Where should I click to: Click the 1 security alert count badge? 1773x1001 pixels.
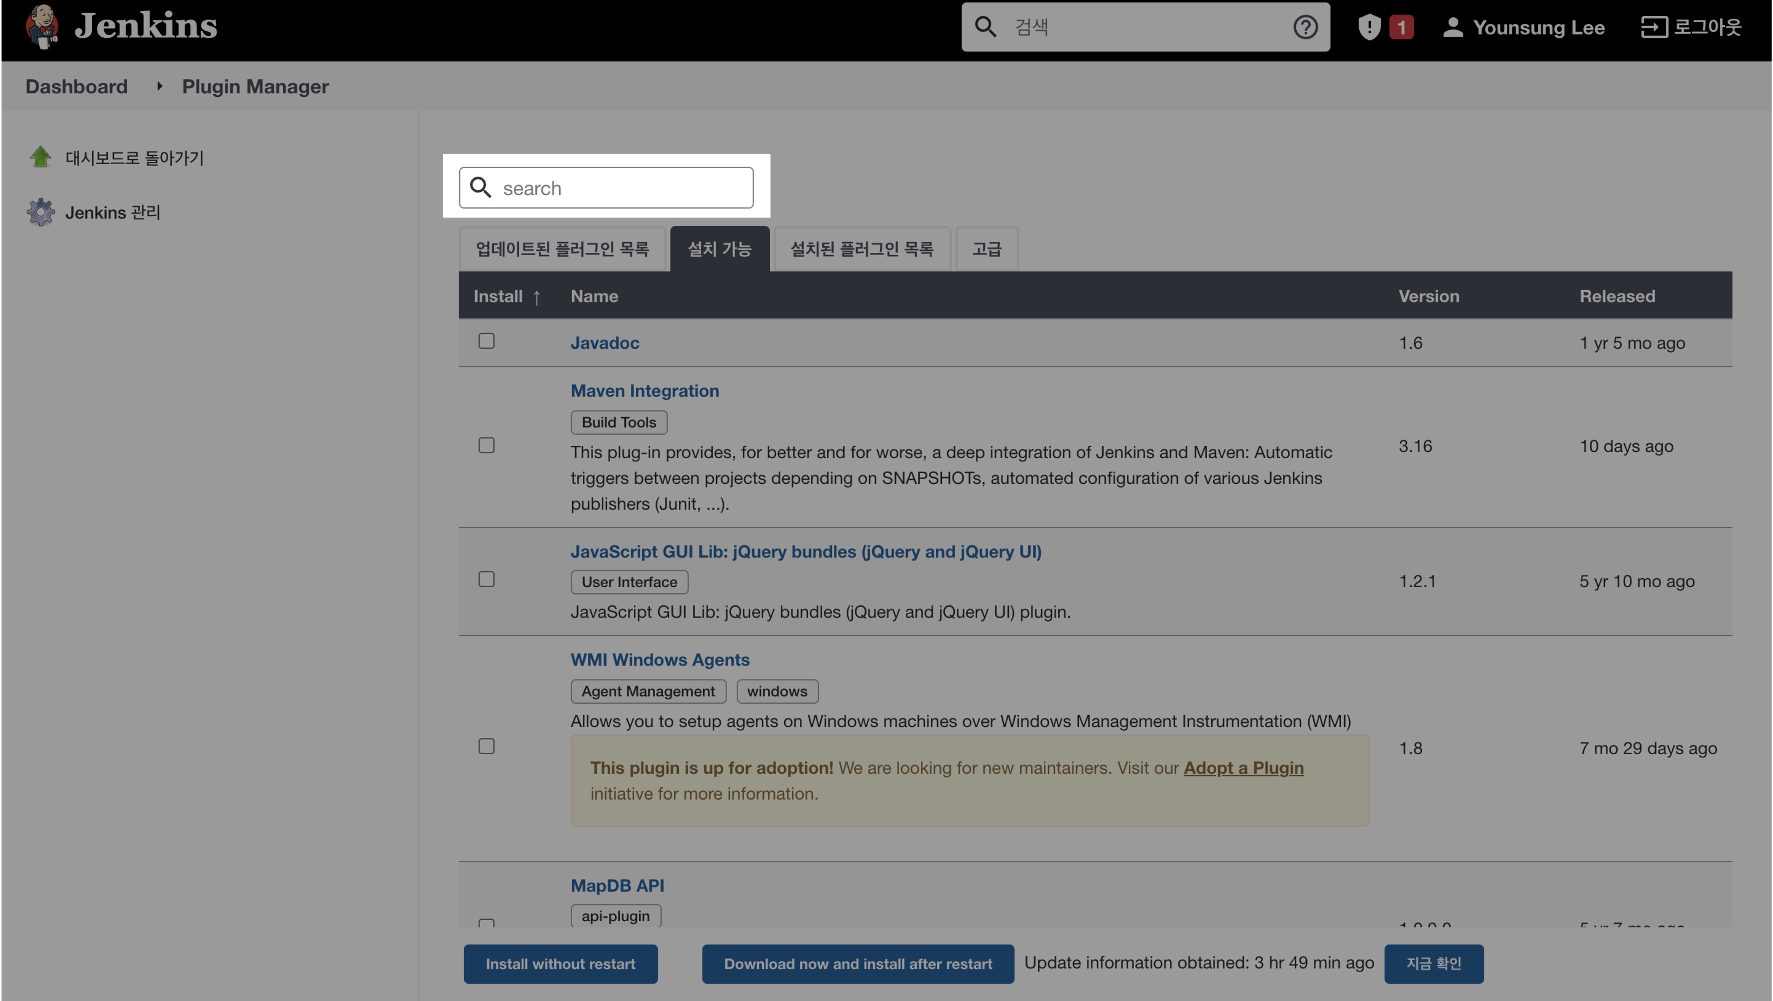point(1401,28)
